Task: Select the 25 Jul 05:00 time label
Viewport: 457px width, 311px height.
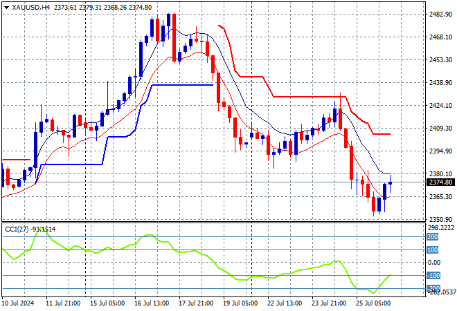Action: point(373,303)
